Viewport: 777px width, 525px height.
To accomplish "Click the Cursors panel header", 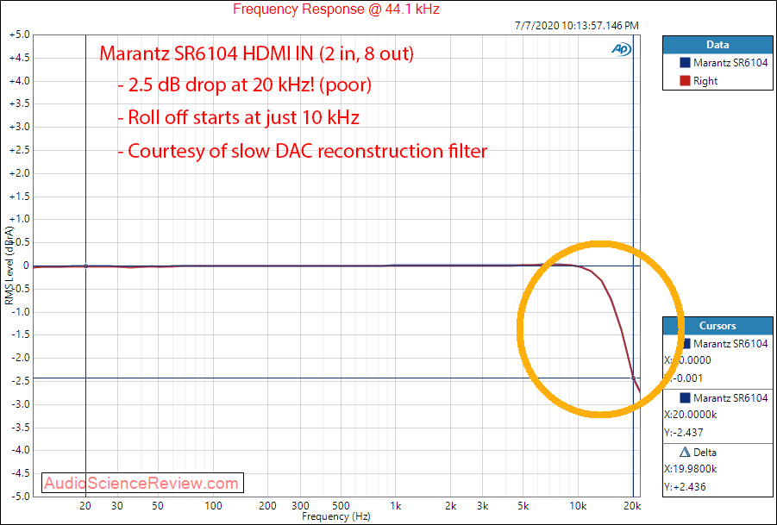I will pos(717,325).
